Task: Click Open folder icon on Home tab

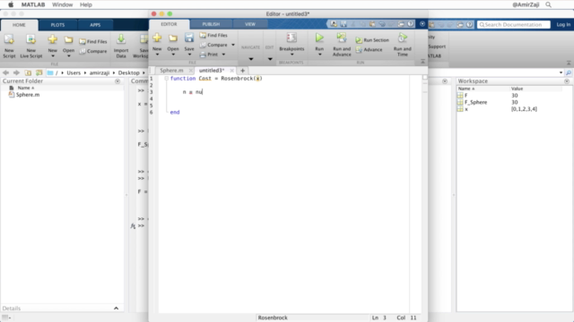Action: [x=68, y=39]
